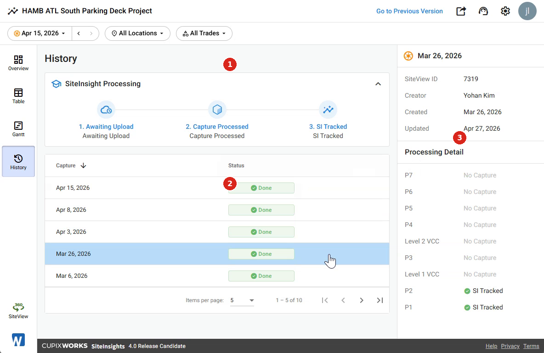
Task: Open settings gear icon
Action: (505, 11)
